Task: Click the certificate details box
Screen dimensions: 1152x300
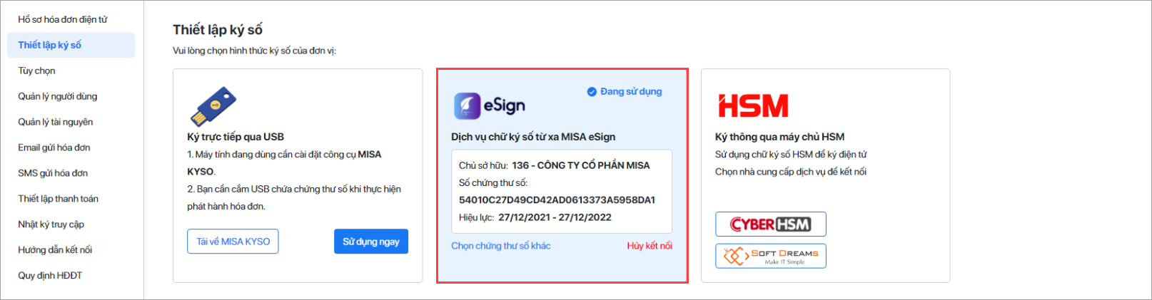Action: click(562, 192)
